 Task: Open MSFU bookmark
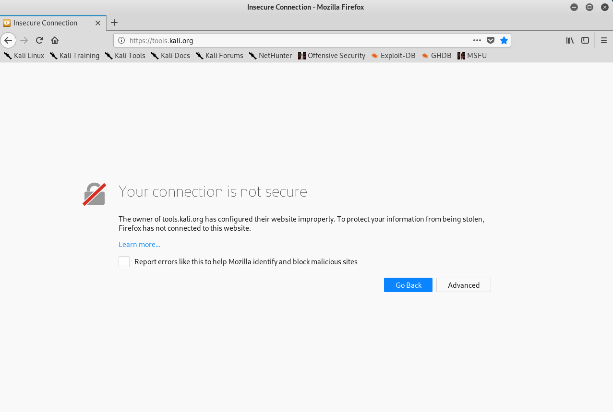point(472,56)
